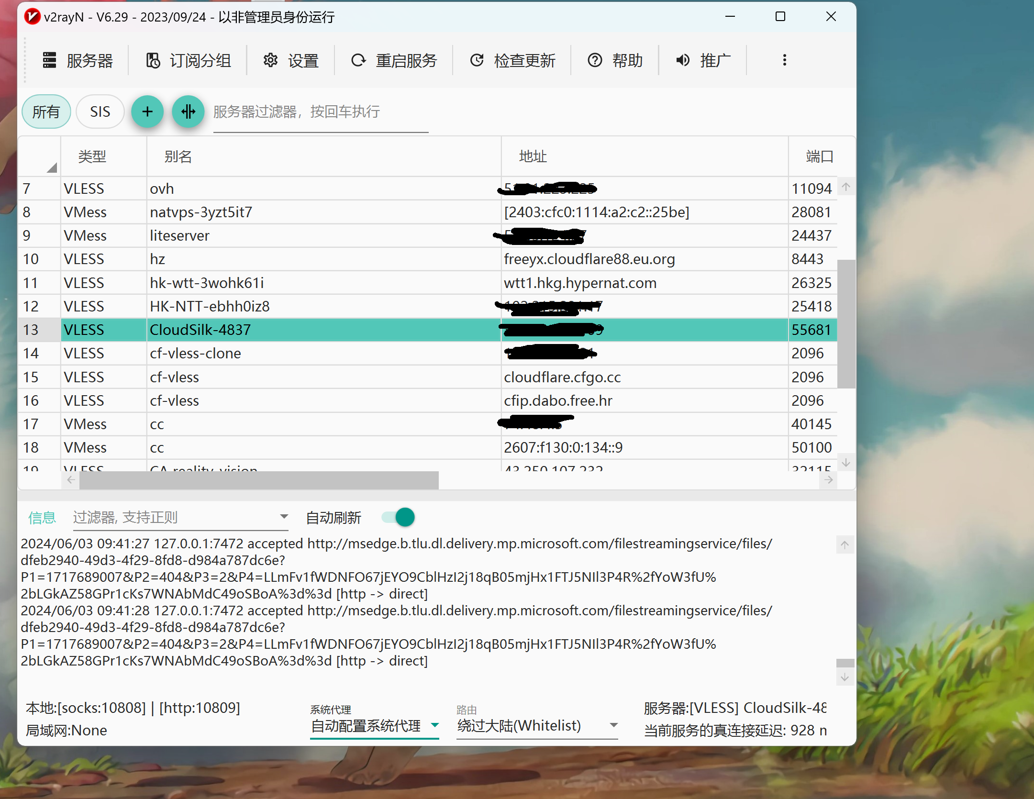
Task: Click the 信息 log label
Action: click(42, 517)
